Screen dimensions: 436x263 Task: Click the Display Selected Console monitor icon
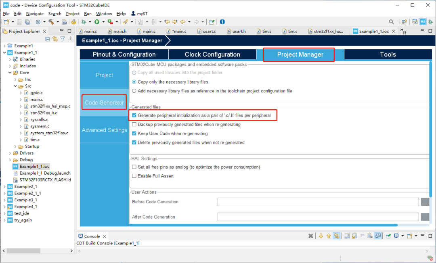point(396,236)
